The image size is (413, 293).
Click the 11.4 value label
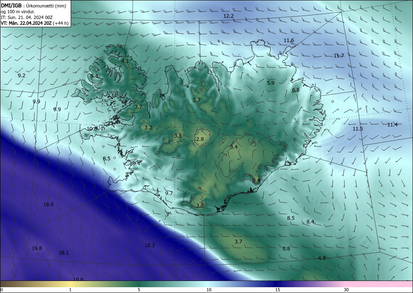(x=392, y=125)
